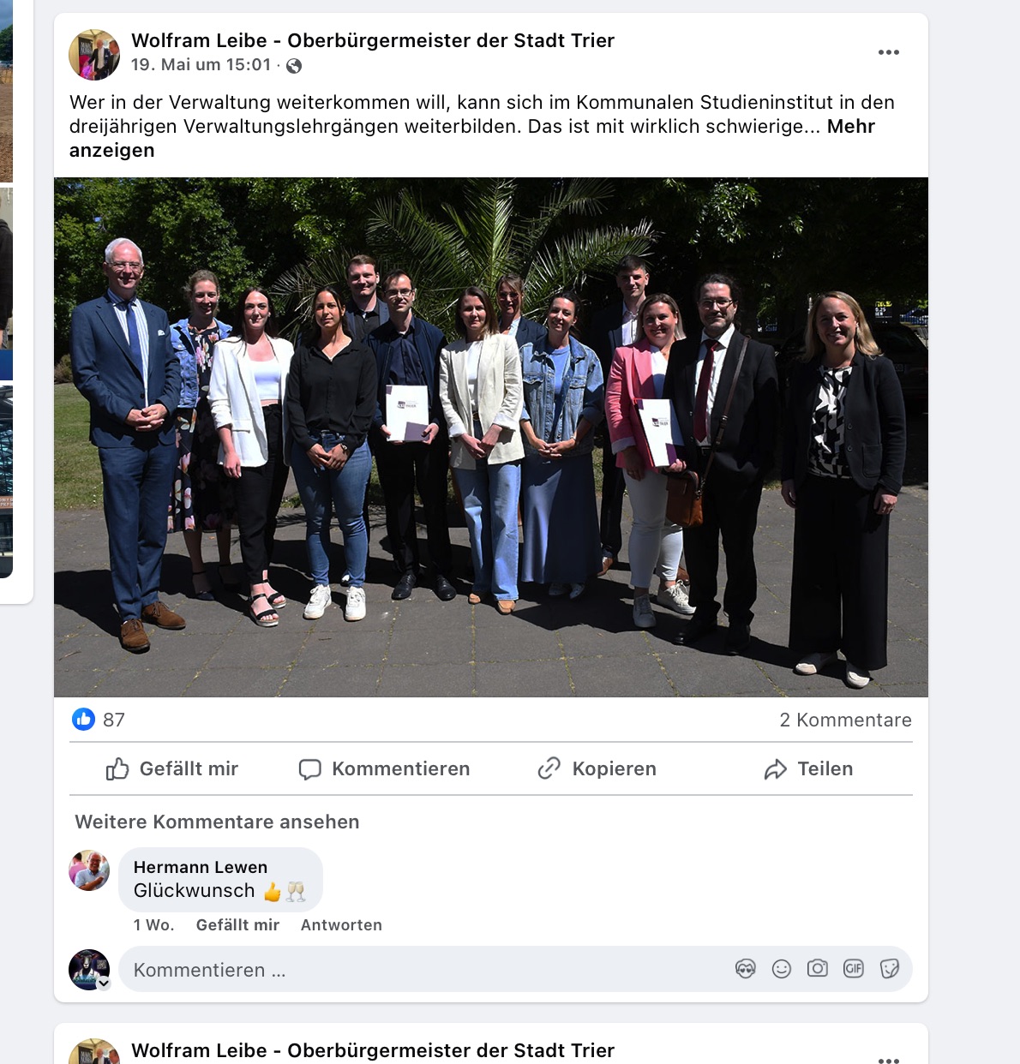1020x1064 pixels.
Task: Expand Weitere Kommentare ansehen
Action: pos(217,822)
